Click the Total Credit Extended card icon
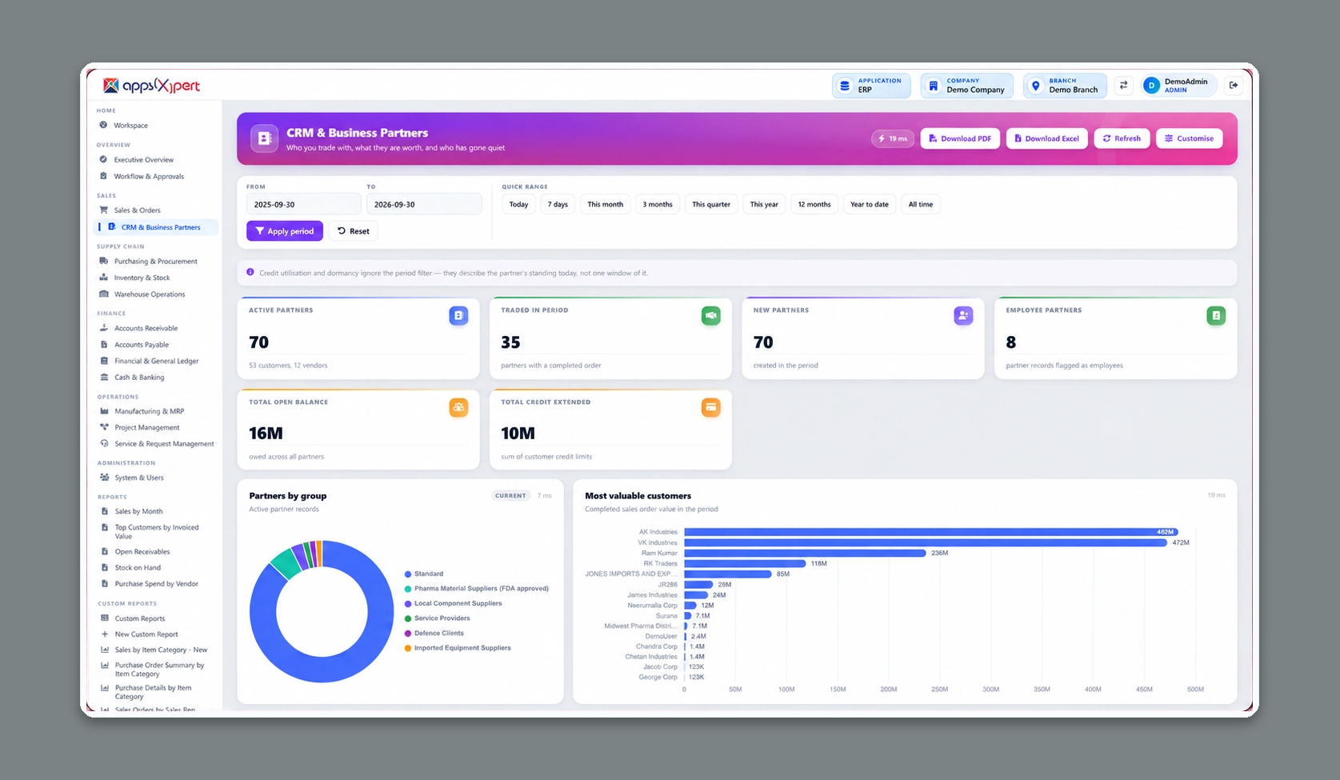 click(710, 407)
